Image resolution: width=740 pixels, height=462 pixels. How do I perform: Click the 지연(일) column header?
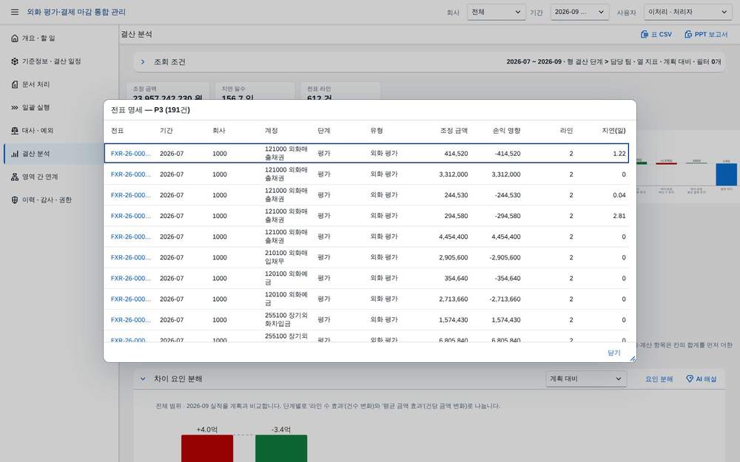[613, 131]
